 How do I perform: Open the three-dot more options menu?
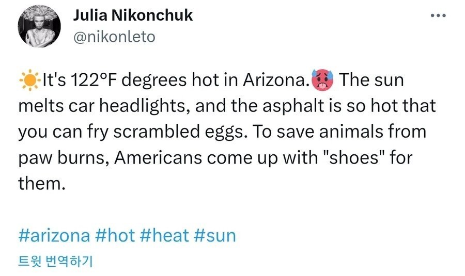click(438, 15)
